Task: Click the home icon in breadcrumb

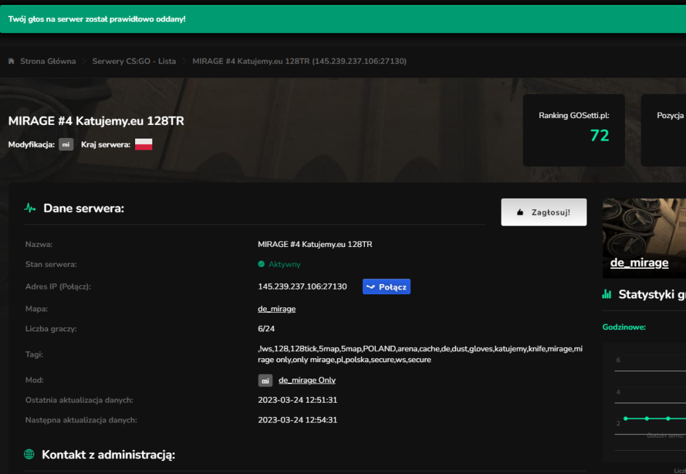Action: click(12, 61)
